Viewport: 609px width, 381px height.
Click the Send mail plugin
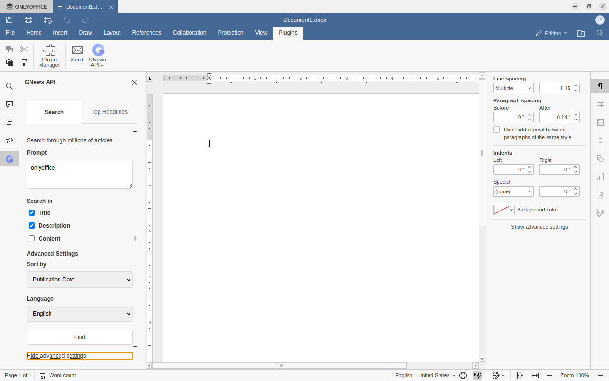(x=77, y=53)
